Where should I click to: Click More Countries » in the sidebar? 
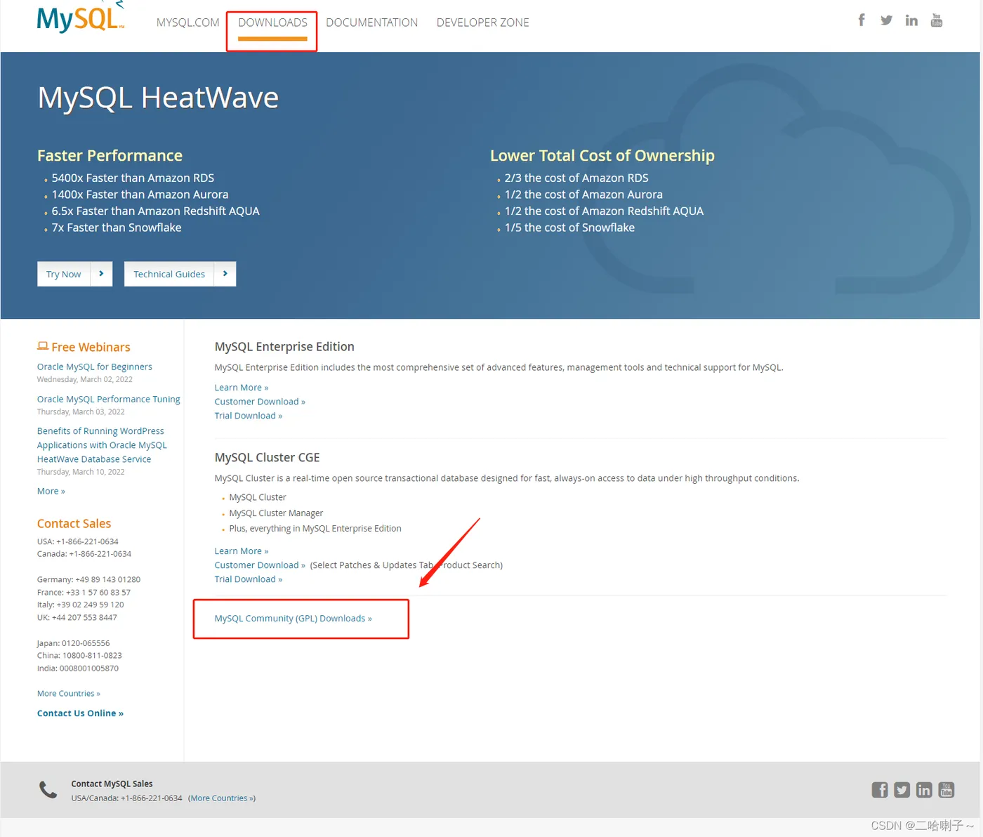click(69, 693)
